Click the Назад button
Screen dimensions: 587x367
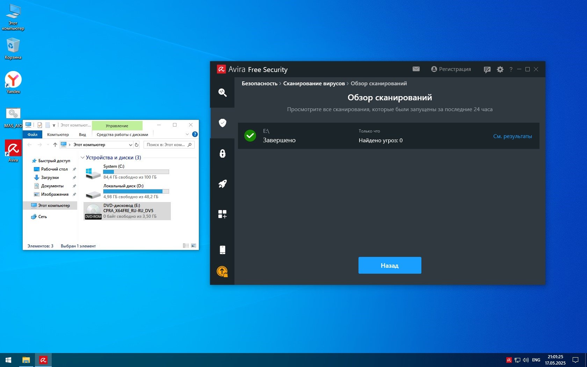[390, 265]
